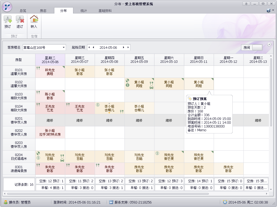Select the 星期日 2014-05-11 column header
Viewport: 277px width, 207px height.
pos(199,60)
